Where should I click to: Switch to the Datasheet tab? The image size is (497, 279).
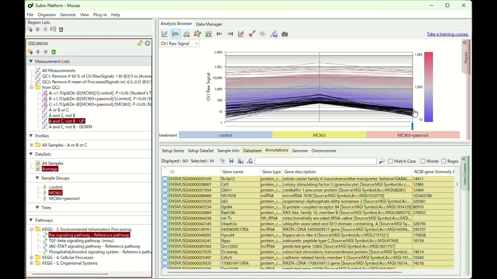(252, 151)
